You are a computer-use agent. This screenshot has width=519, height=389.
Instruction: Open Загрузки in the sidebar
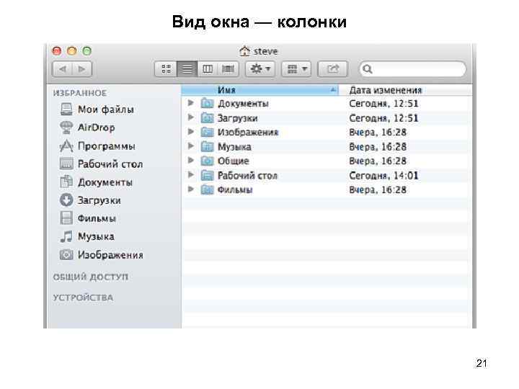pos(99,200)
